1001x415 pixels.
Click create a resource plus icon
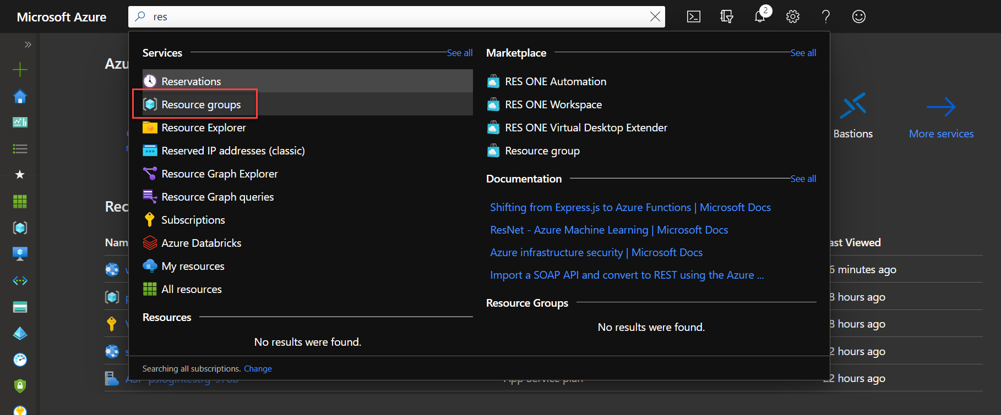point(20,69)
